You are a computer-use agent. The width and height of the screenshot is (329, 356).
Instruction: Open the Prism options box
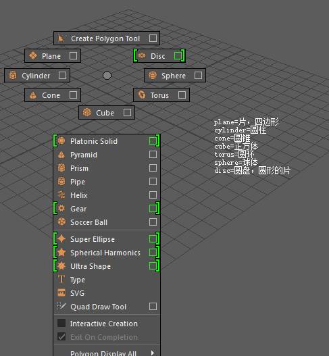(x=153, y=168)
